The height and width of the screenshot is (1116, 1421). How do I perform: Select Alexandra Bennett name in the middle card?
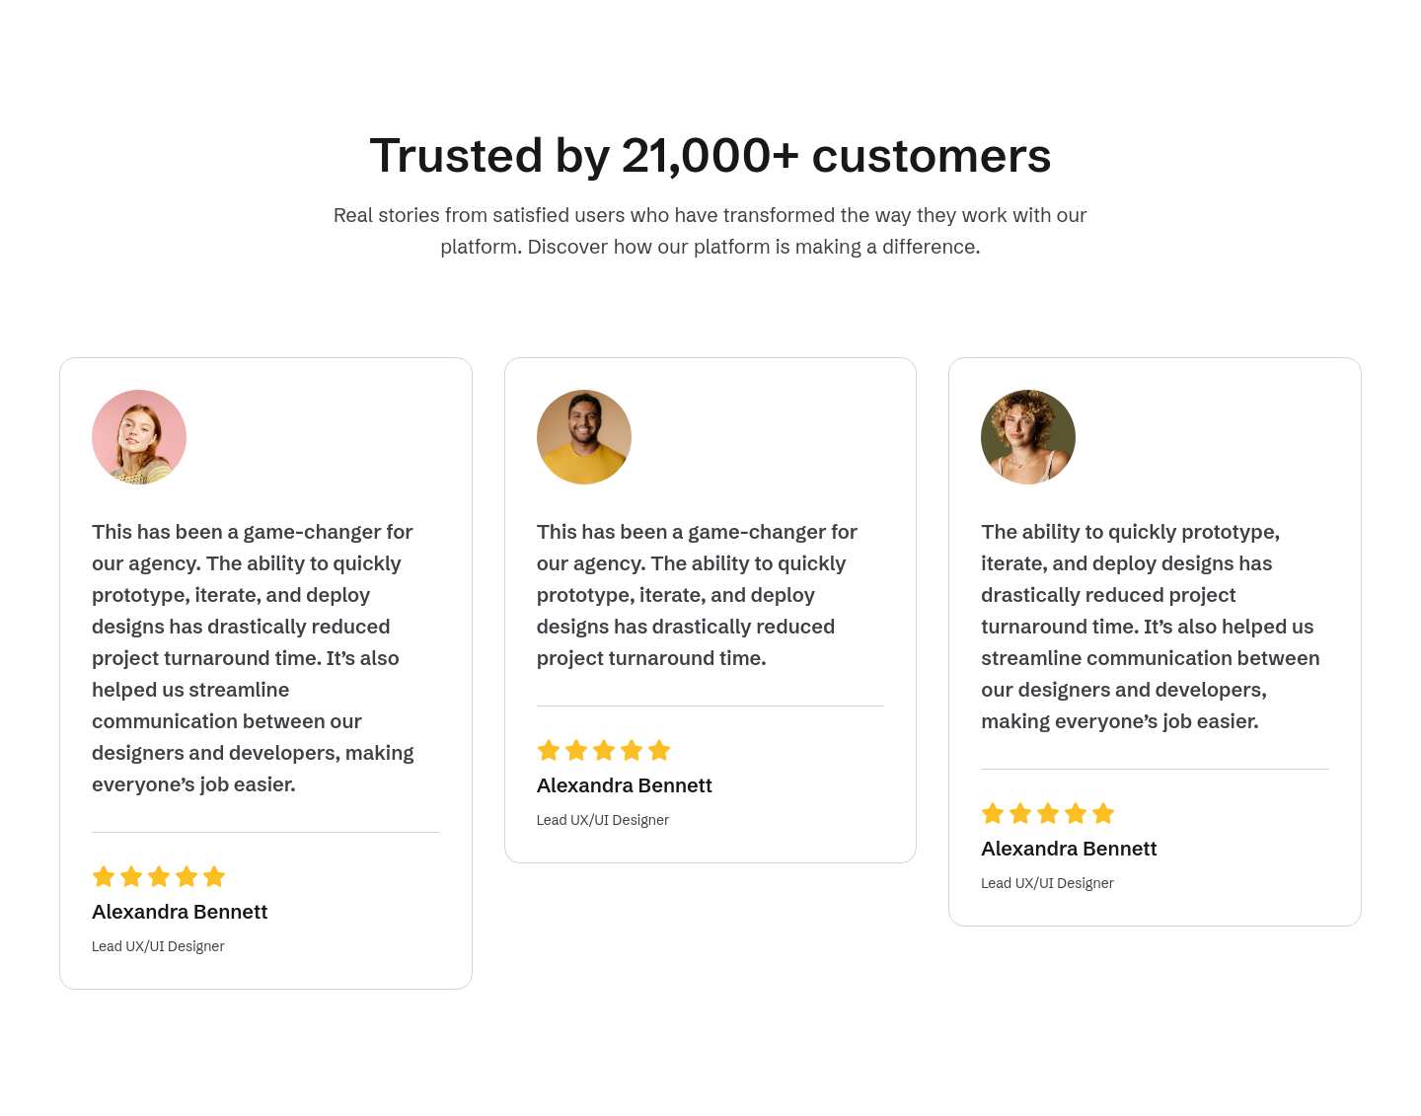(x=625, y=785)
